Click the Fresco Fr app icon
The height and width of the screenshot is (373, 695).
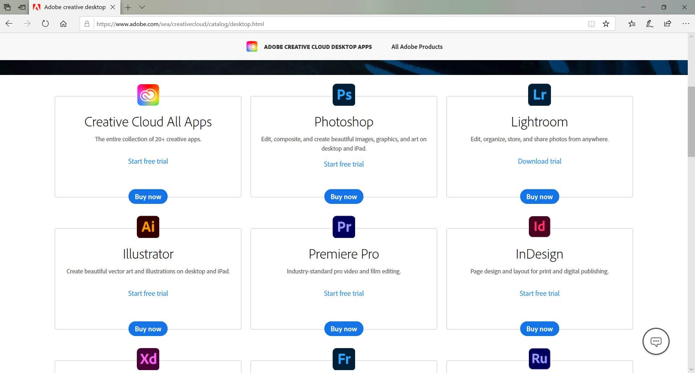344,359
